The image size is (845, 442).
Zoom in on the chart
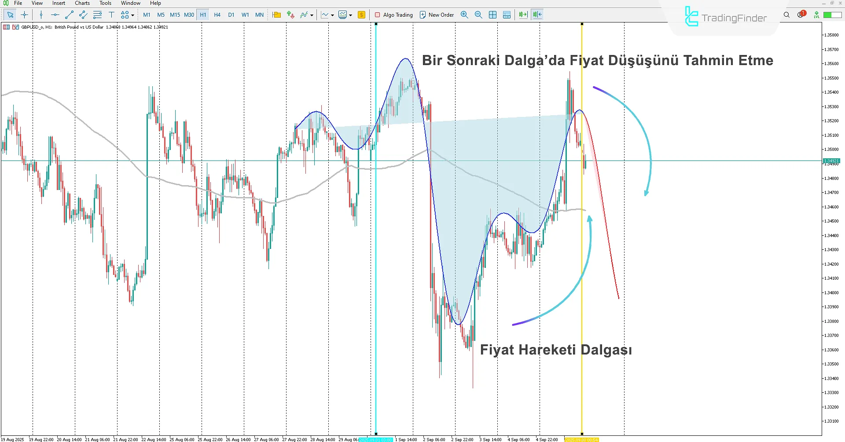[x=464, y=15]
